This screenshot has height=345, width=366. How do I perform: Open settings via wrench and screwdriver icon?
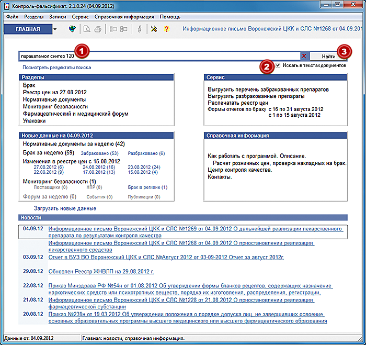coord(154,29)
